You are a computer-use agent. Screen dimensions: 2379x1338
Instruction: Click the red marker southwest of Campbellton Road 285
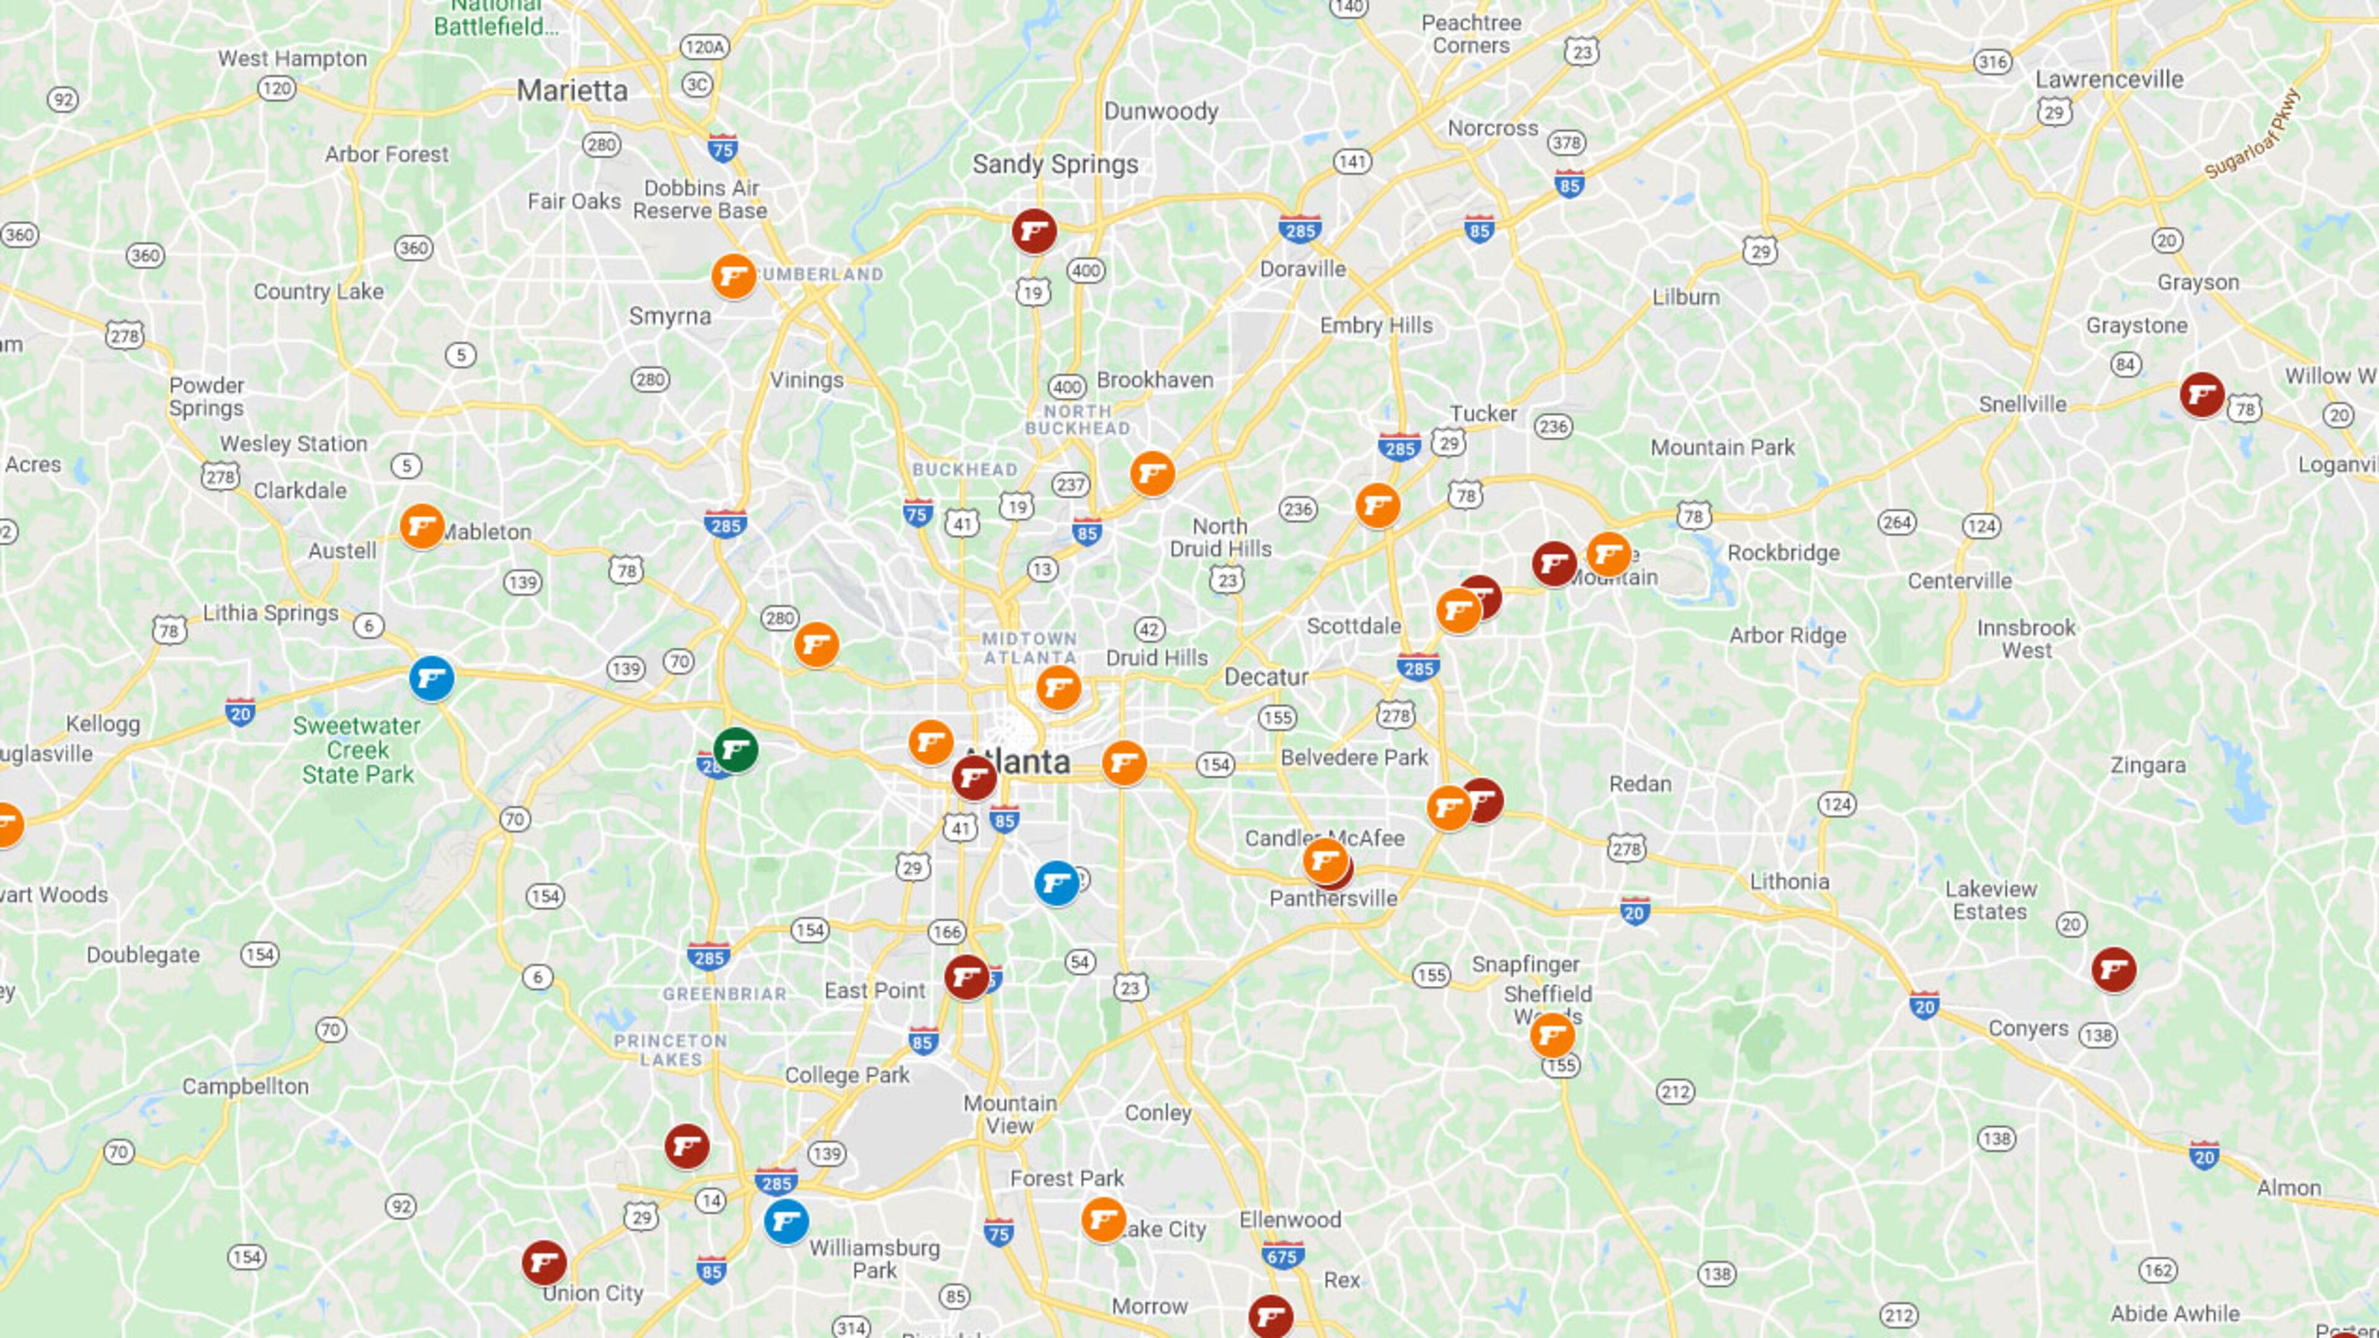686,1146
